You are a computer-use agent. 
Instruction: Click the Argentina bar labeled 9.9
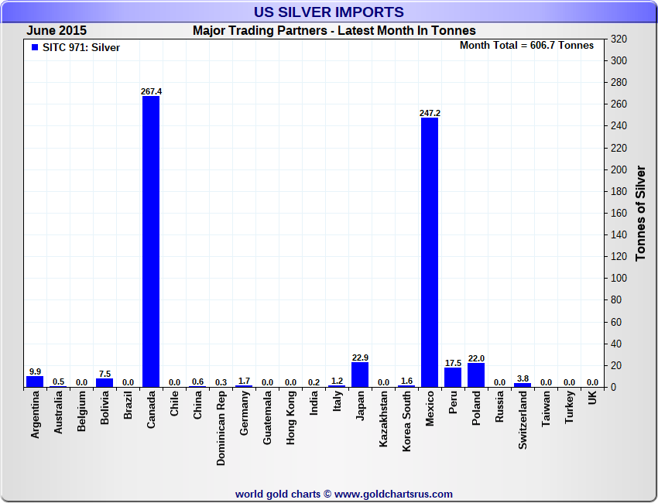(x=35, y=382)
